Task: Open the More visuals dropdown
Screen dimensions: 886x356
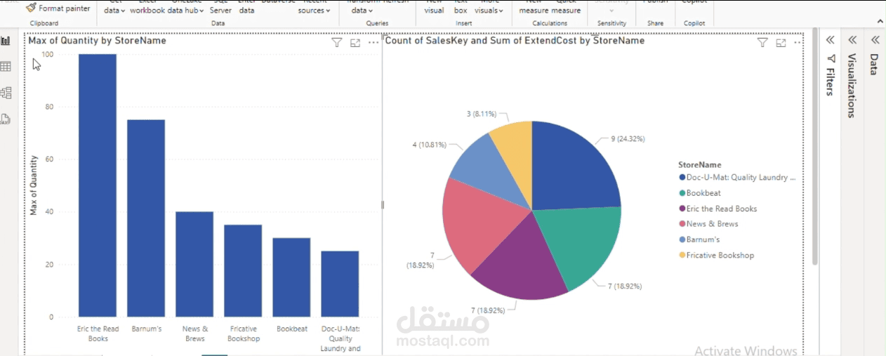Action: pyautogui.click(x=489, y=8)
